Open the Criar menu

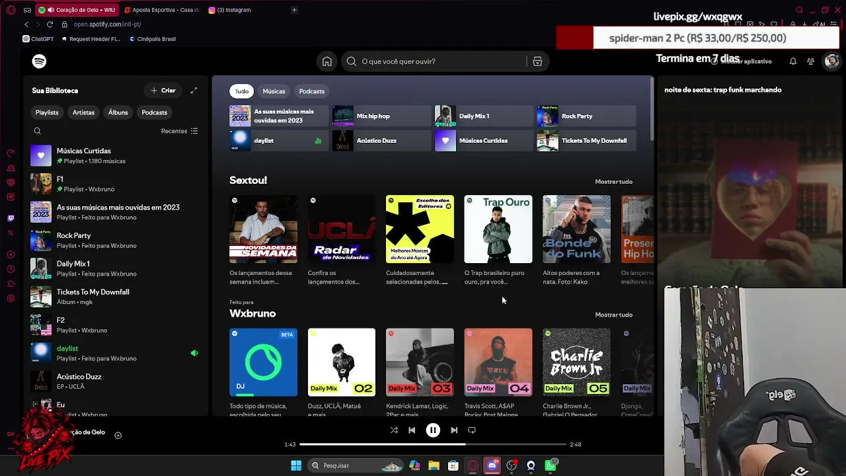click(x=163, y=91)
